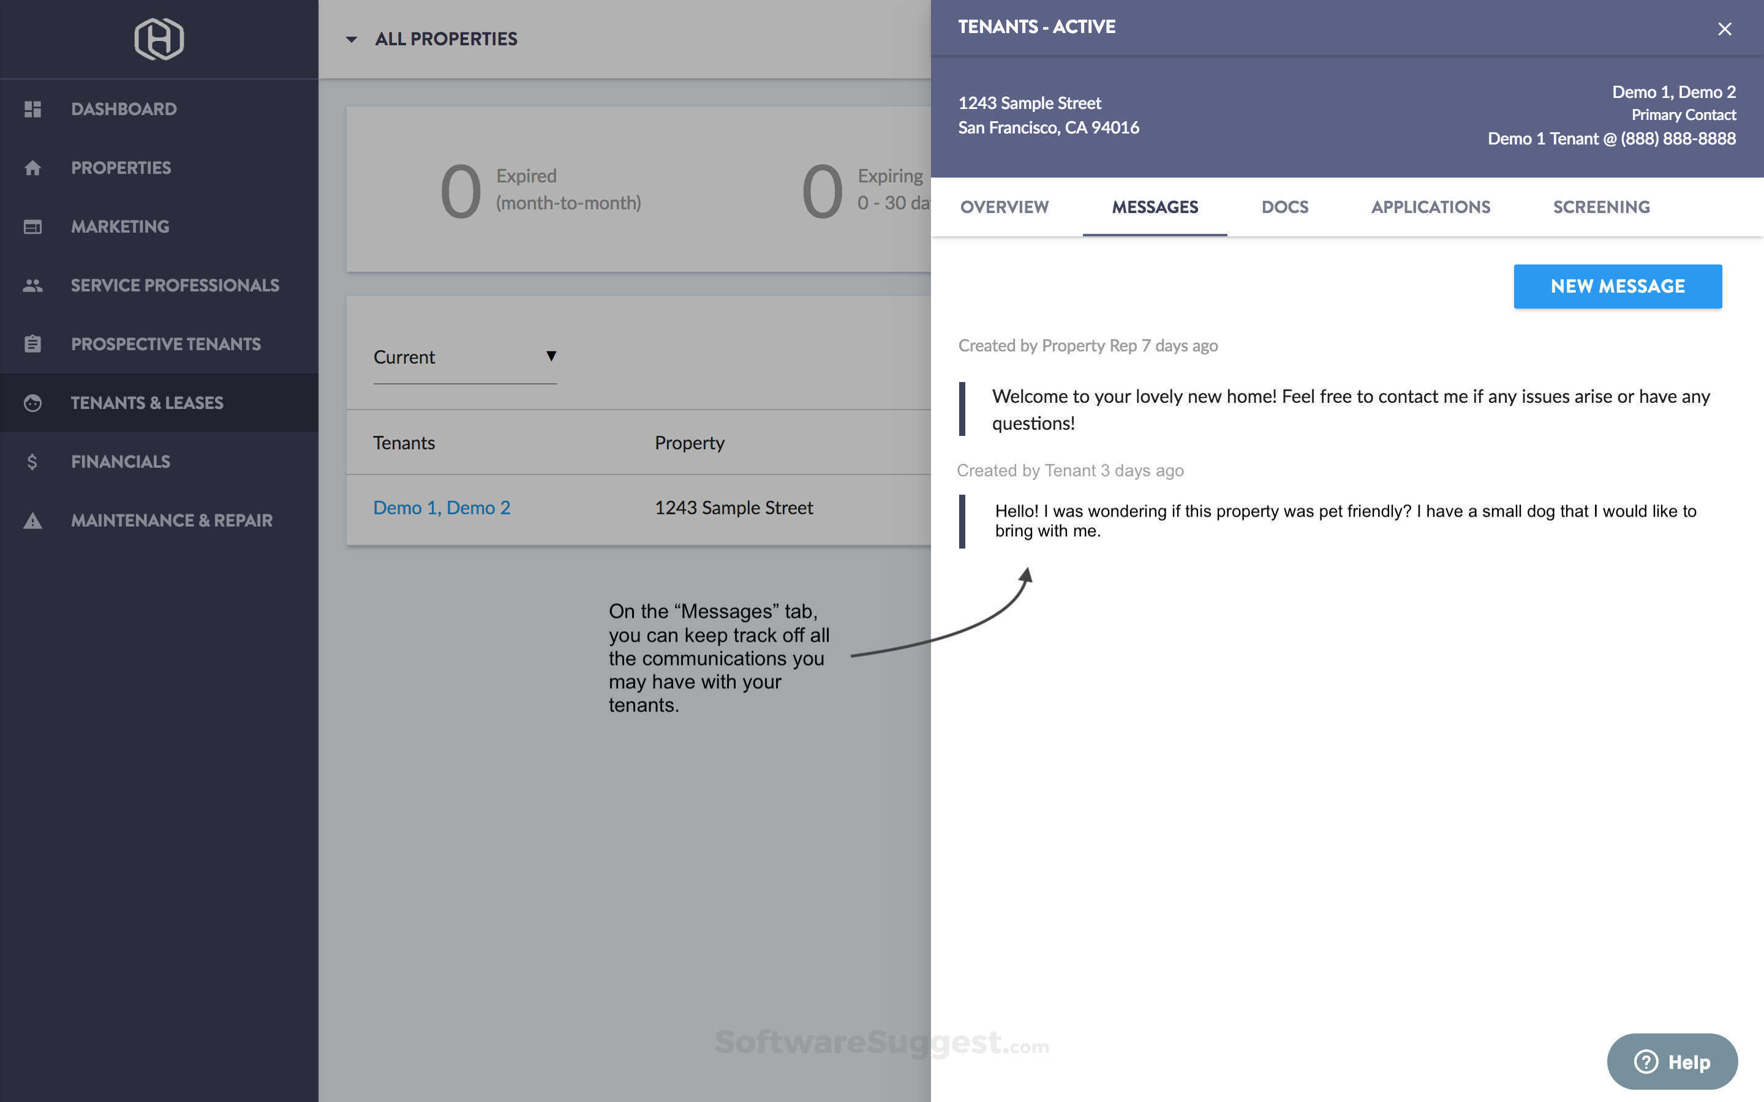Click the Financials dollar sign icon
Viewport: 1764px width, 1102px height.
tap(32, 462)
